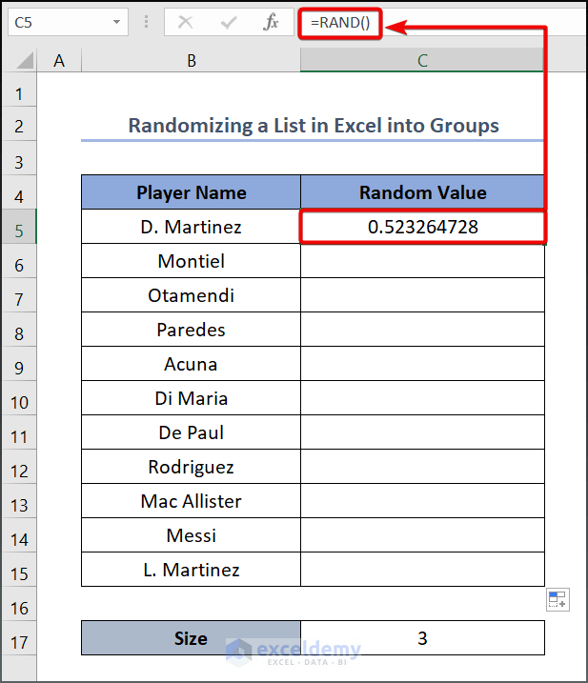This screenshot has height=683, width=588.
Task: Select the cell 'Paredes'
Action: (191, 330)
